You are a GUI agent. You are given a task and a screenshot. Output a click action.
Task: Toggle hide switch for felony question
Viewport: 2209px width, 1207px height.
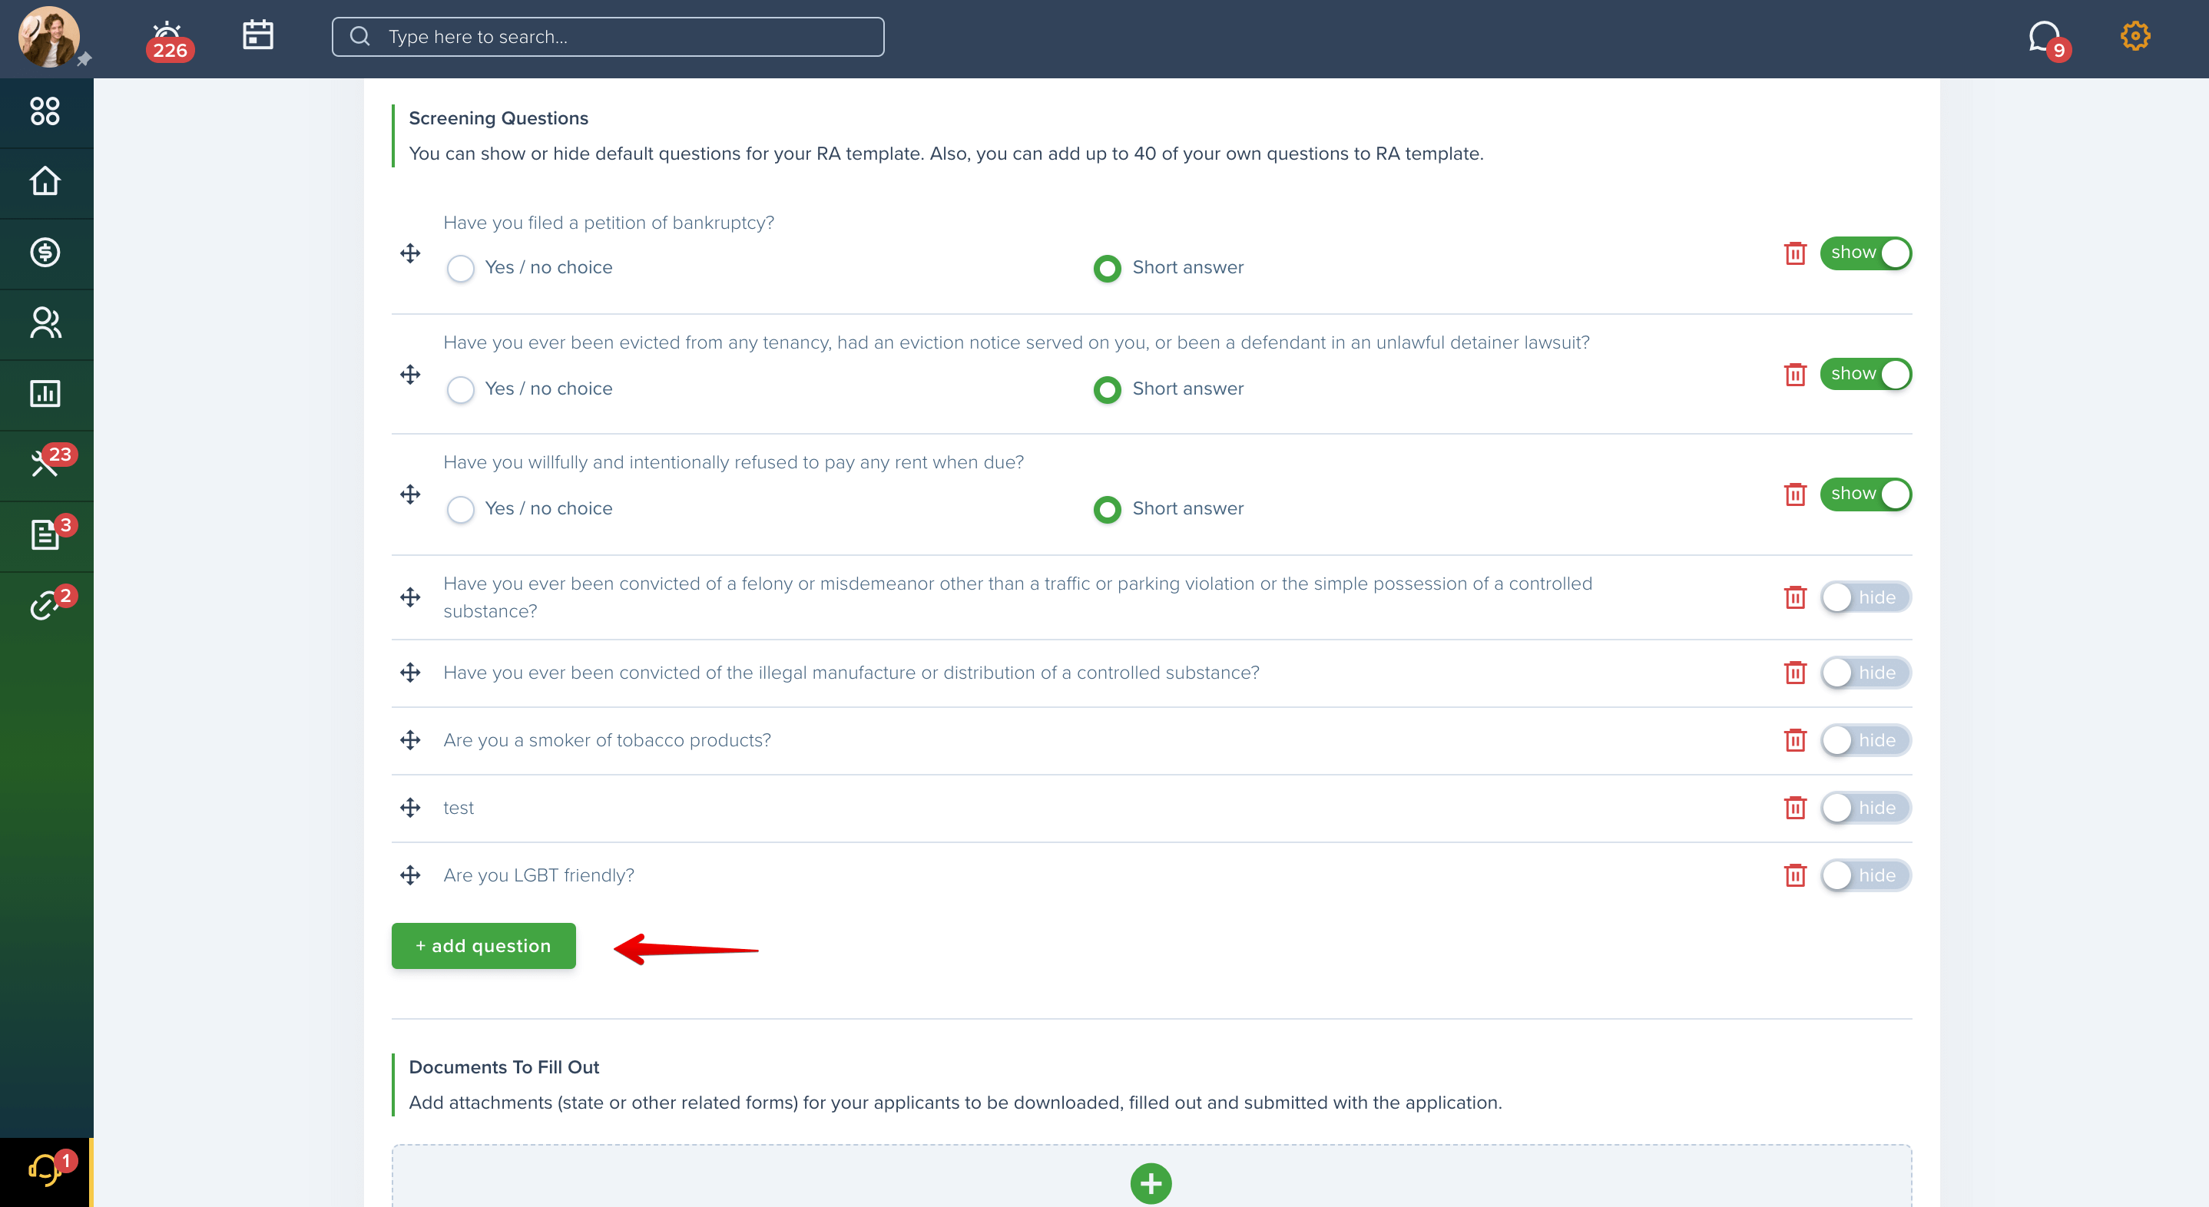[x=1866, y=597]
